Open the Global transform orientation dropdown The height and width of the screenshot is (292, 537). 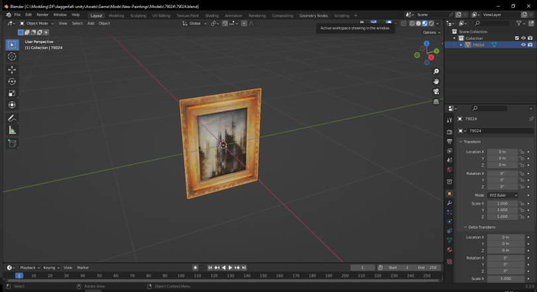point(194,23)
